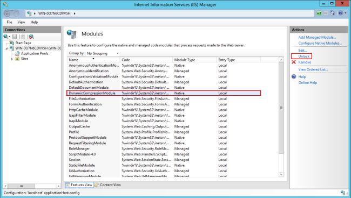This screenshot has height=198, width=351.
Task: Click Connections pane scroll left arrow
Action: click(x=5, y=186)
